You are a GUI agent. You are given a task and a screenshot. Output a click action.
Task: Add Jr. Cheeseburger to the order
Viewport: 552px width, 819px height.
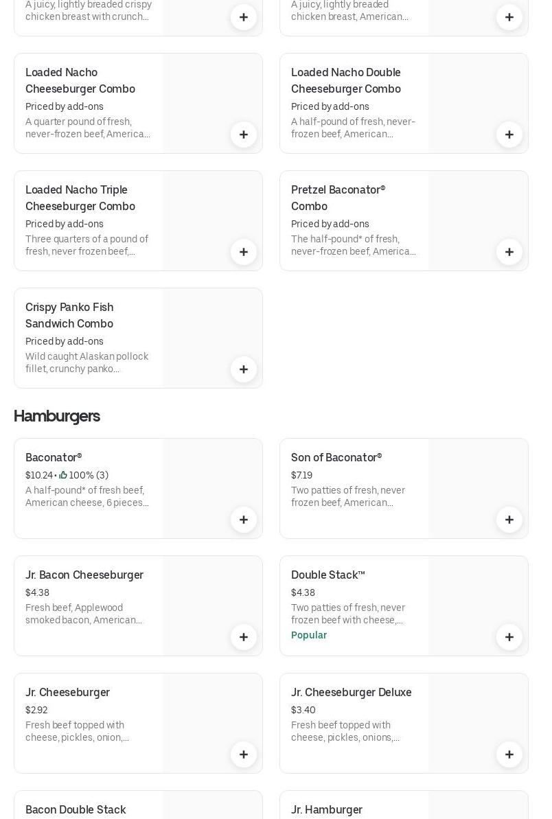(244, 754)
